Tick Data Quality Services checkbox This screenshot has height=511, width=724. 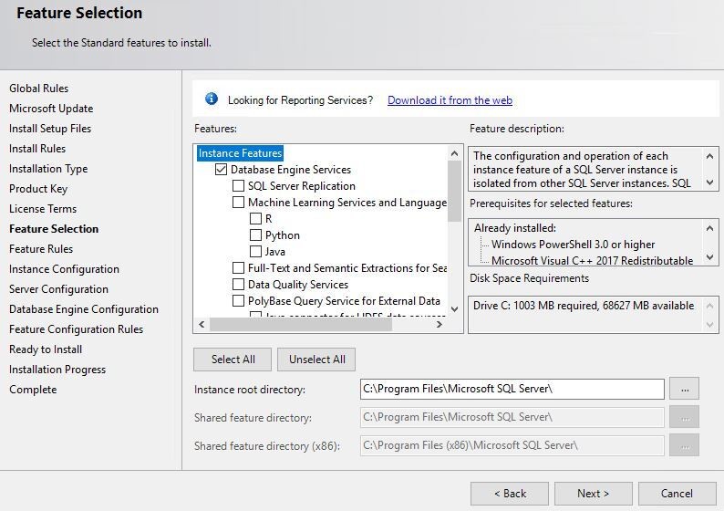[x=238, y=284]
